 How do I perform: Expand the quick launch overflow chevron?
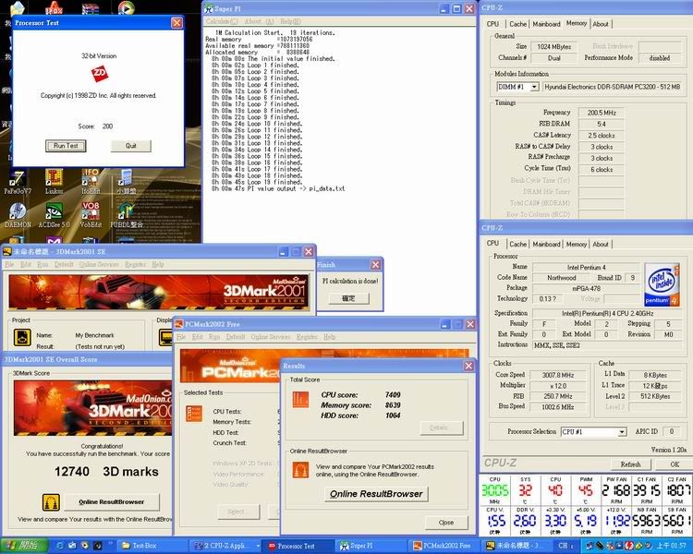(110, 544)
